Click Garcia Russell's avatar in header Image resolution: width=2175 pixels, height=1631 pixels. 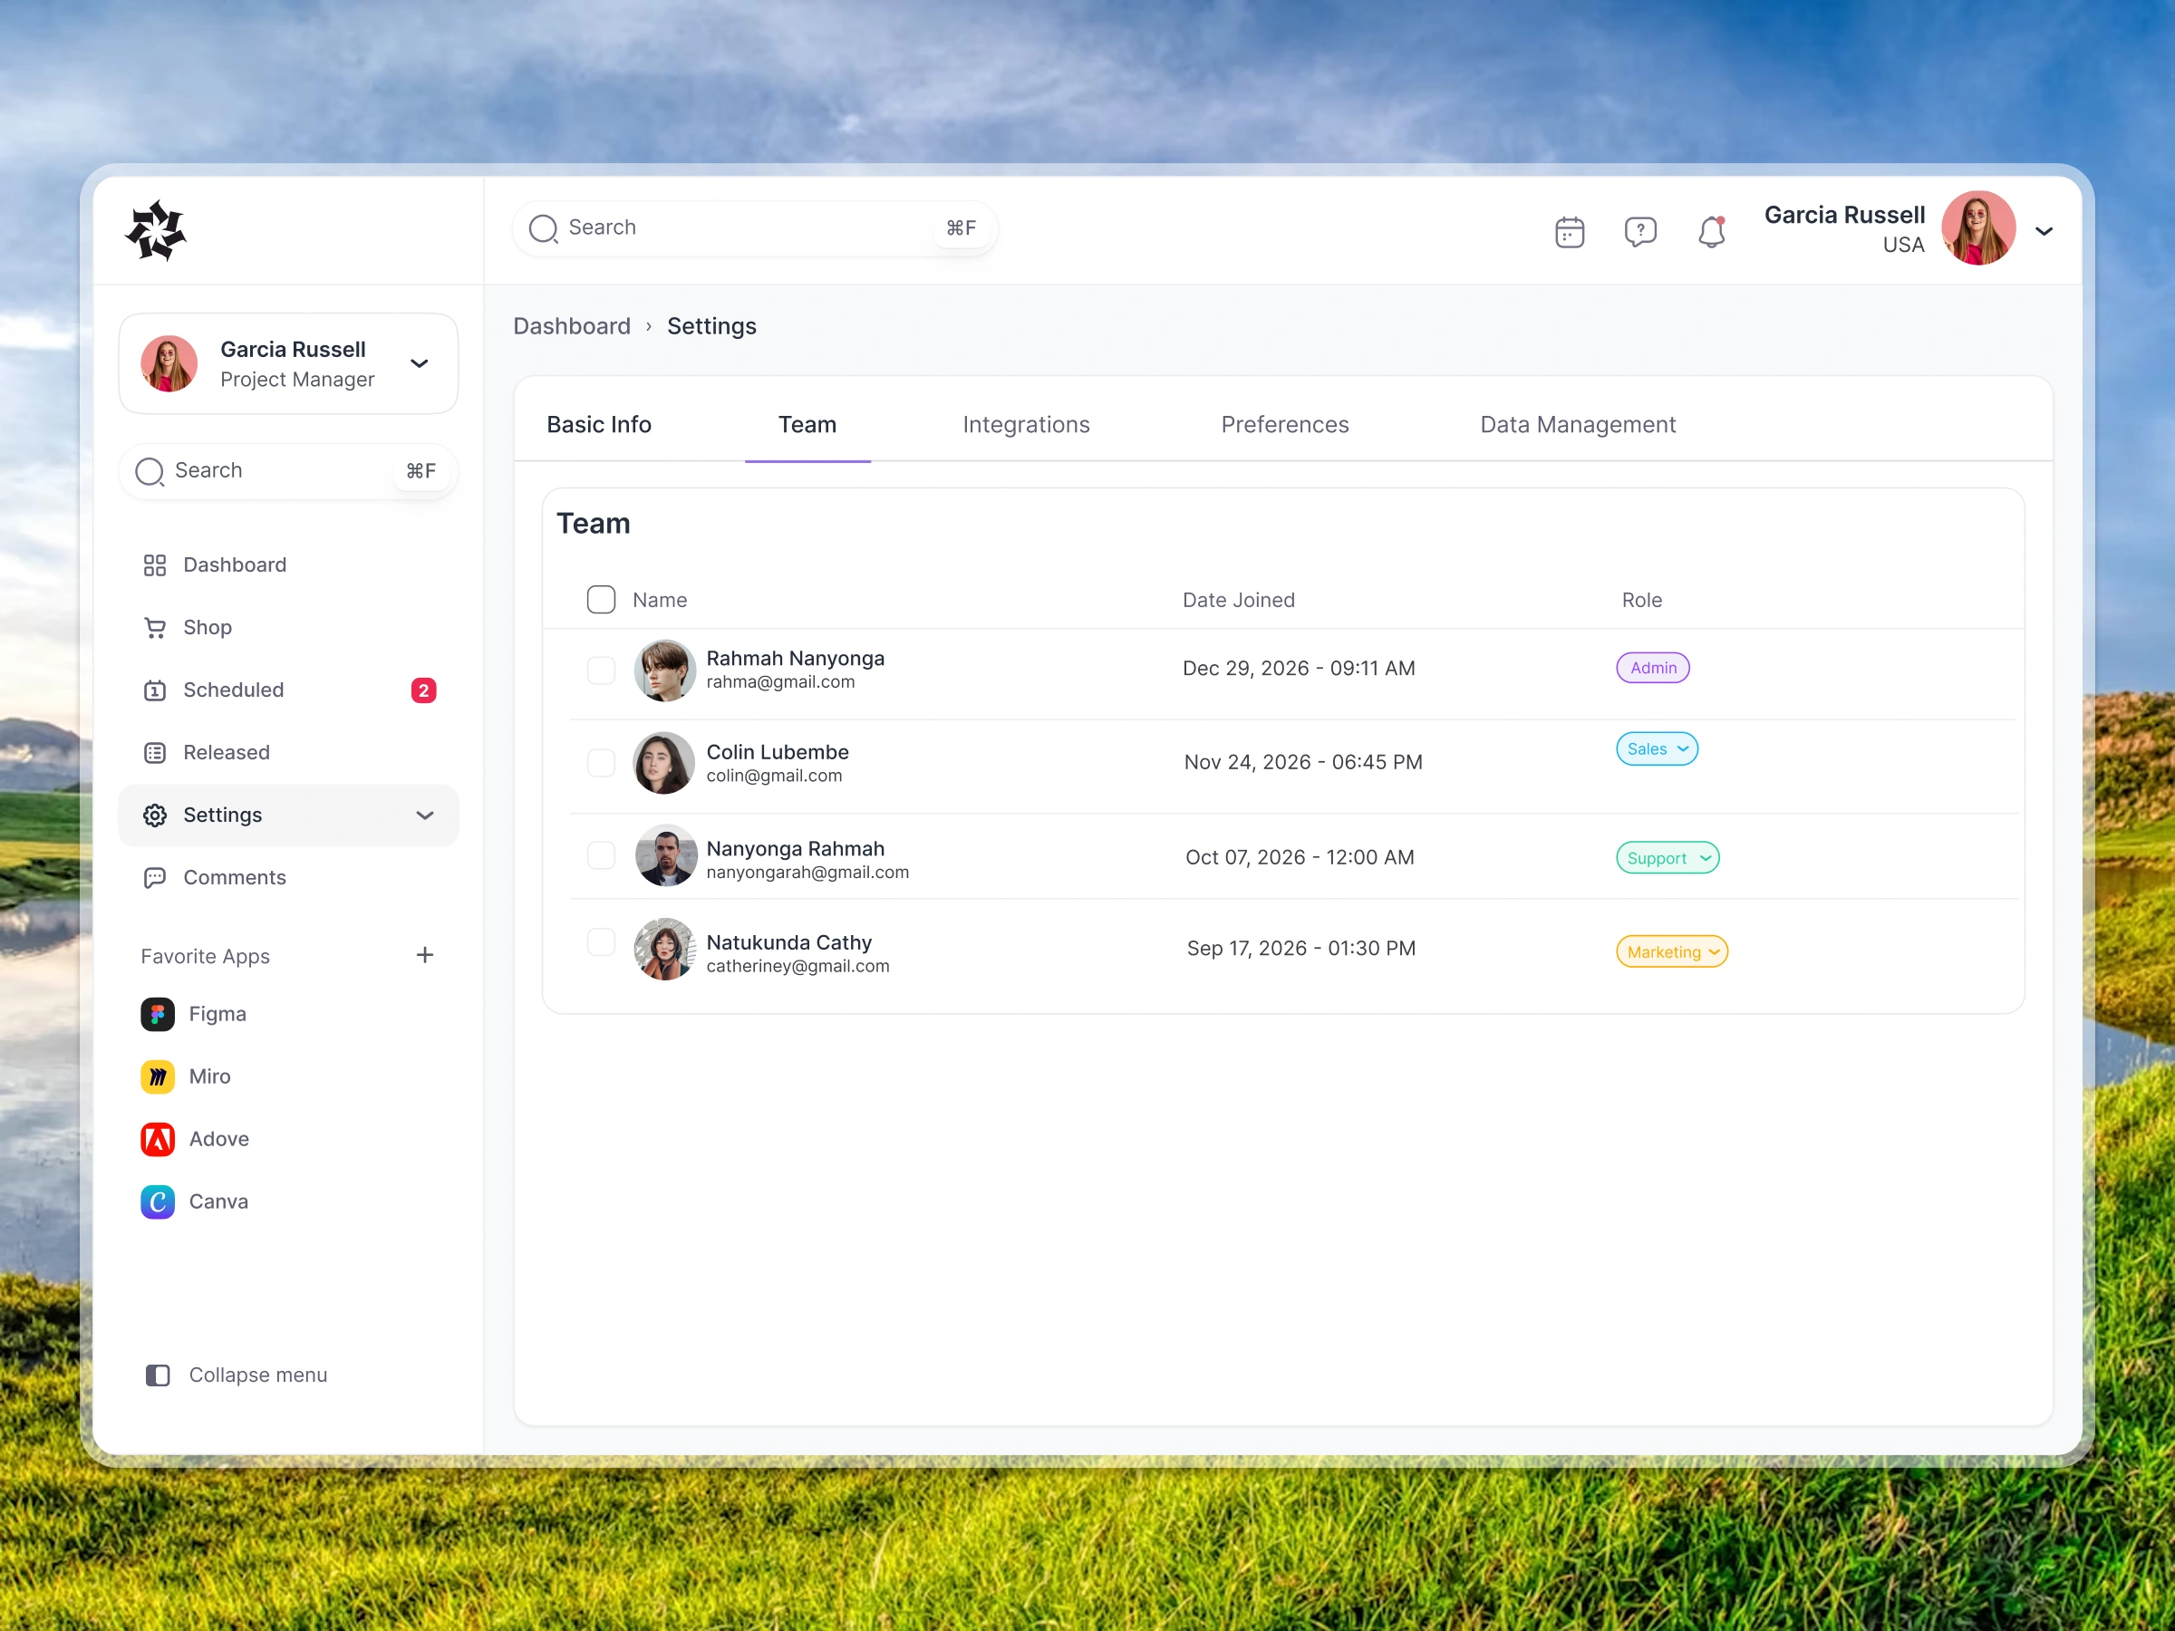(1978, 228)
